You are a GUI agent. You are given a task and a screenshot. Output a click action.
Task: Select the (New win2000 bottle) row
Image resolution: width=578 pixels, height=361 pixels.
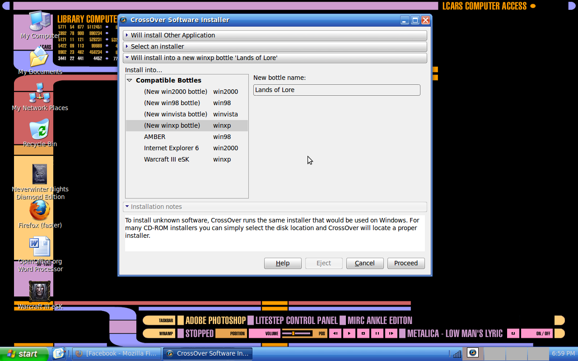coord(187,92)
